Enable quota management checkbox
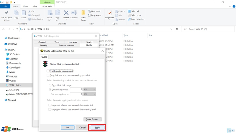This screenshot has width=236, height=133. (48, 71)
